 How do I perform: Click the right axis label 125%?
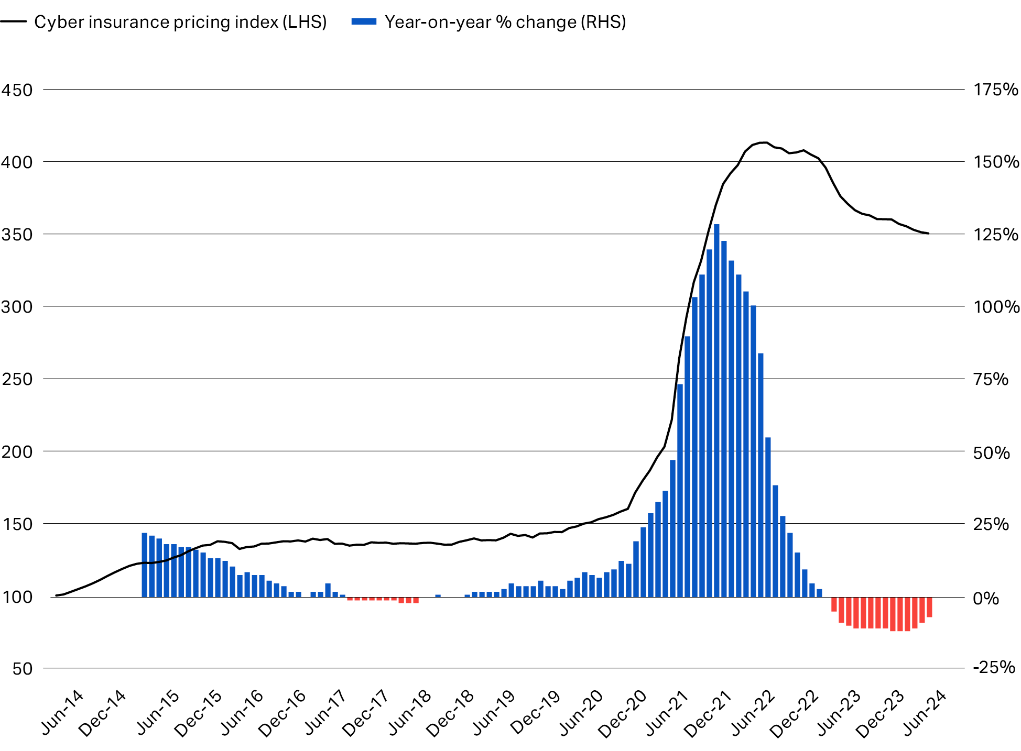tap(996, 234)
